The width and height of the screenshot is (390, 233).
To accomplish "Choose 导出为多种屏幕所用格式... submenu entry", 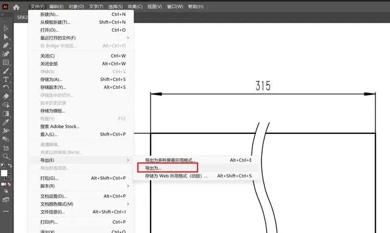I will click(197, 160).
